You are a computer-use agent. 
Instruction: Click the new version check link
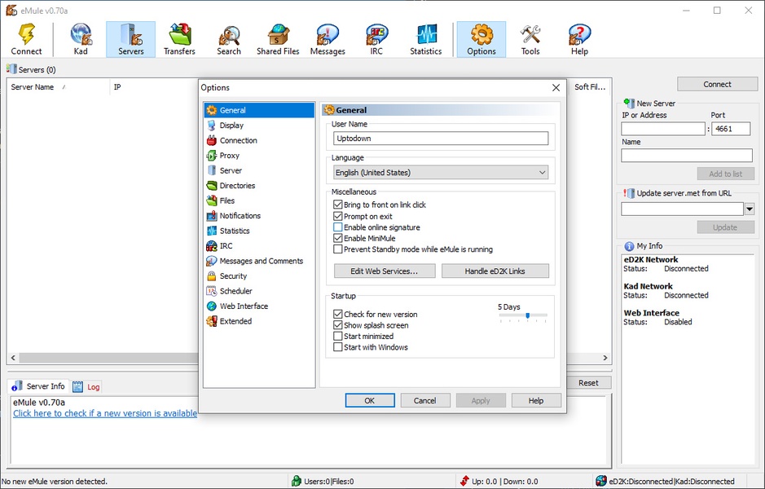[x=105, y=413]
